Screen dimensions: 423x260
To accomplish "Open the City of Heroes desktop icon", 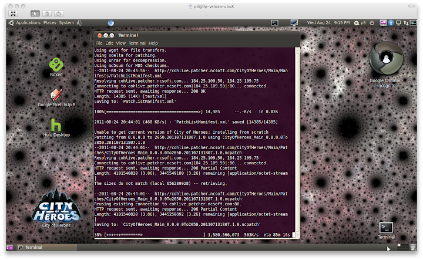I will (56, 207).
